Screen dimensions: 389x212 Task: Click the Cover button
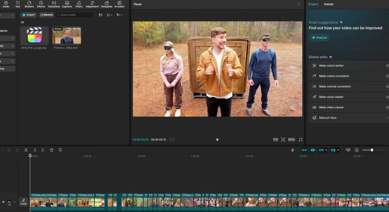[x=24, y=202]
